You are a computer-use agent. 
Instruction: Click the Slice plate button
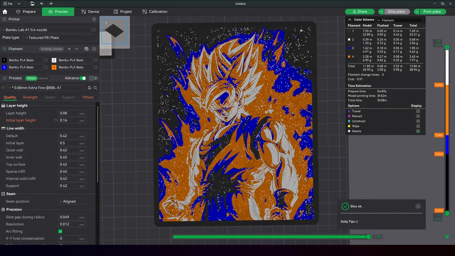coord(396,11)
